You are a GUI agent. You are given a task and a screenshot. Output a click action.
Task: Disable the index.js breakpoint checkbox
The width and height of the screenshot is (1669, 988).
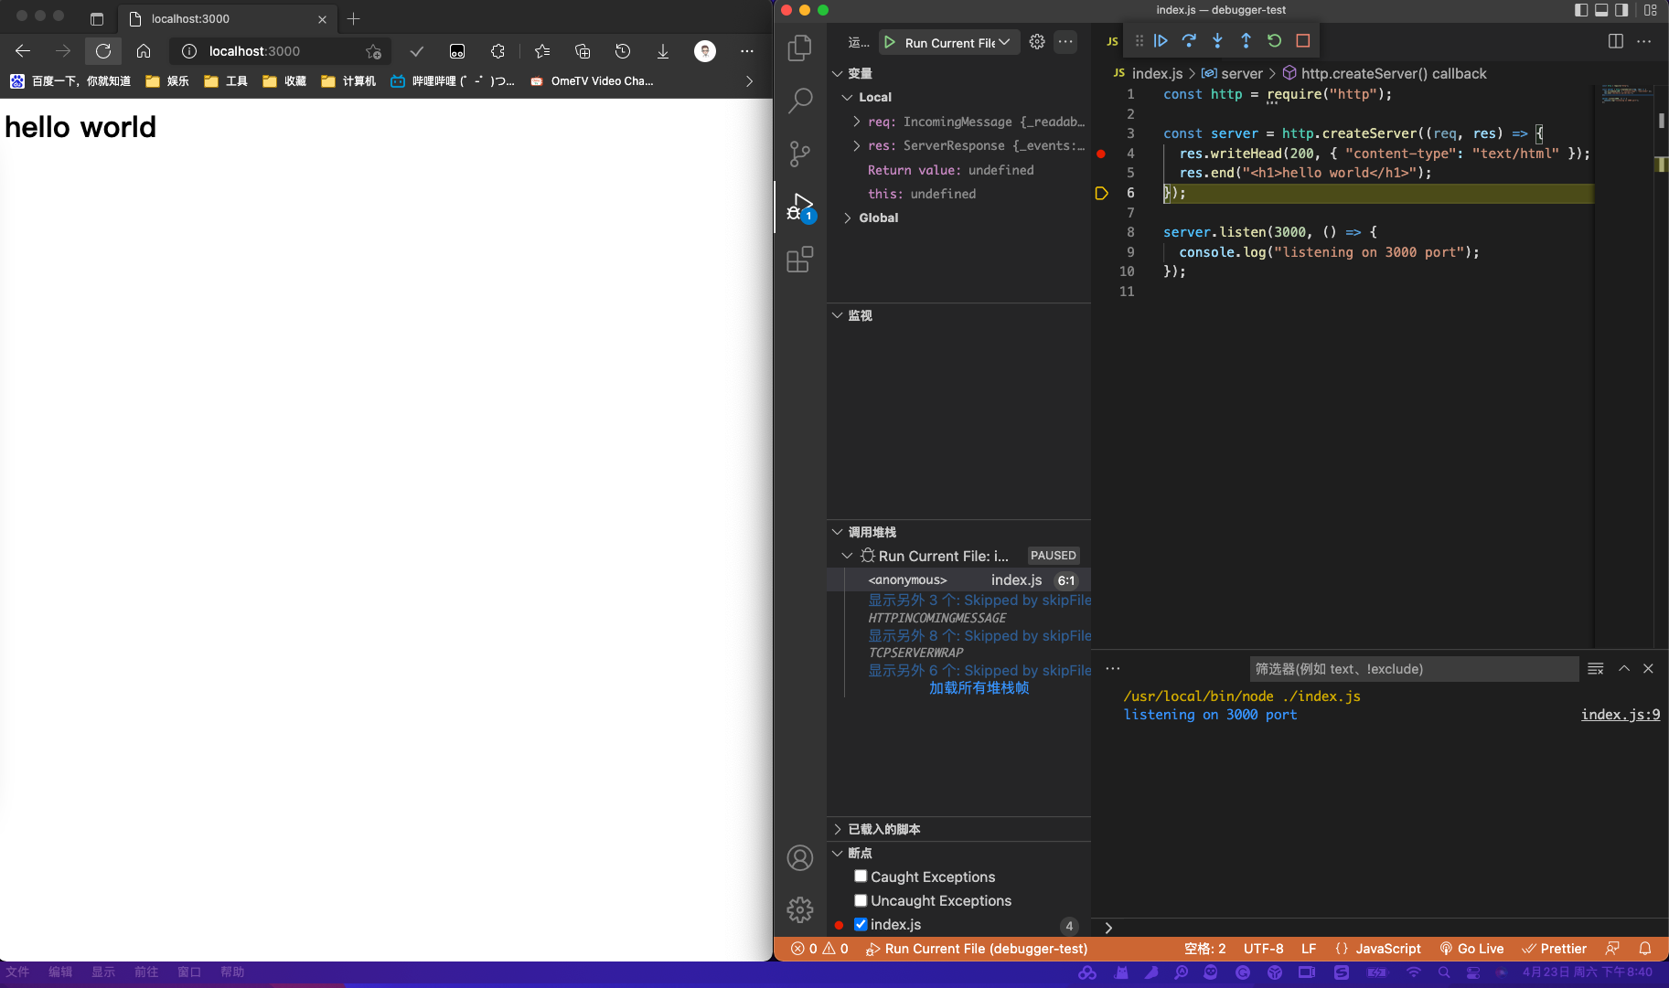861,924
